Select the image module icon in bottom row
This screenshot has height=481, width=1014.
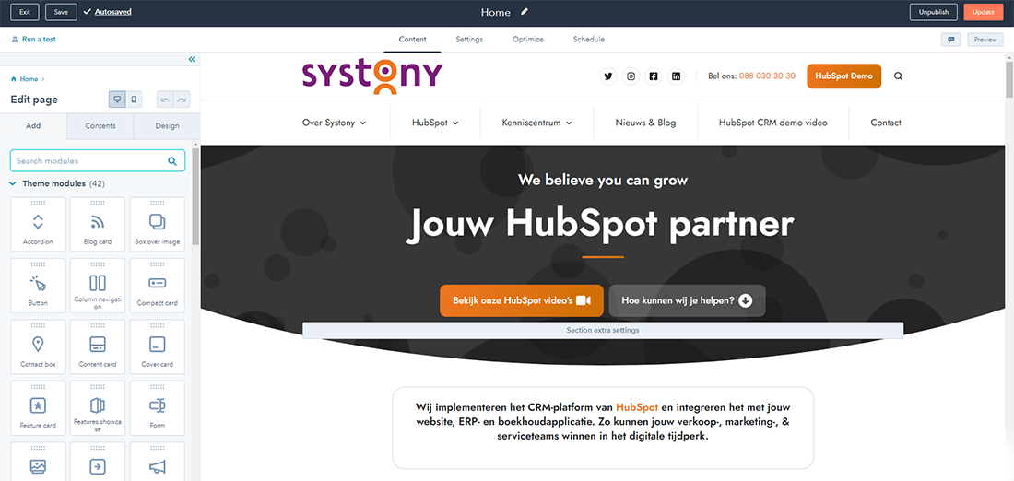tap(38, 466)
